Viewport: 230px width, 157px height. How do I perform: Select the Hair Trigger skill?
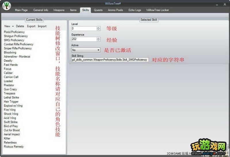pos(11,101)
